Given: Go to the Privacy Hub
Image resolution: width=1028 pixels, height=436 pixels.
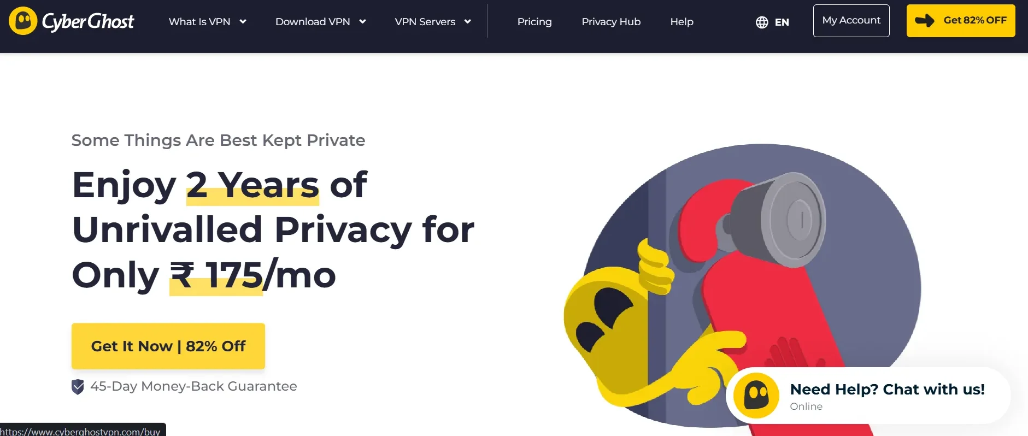Looking at the screenshot, I should click(611, 21).
